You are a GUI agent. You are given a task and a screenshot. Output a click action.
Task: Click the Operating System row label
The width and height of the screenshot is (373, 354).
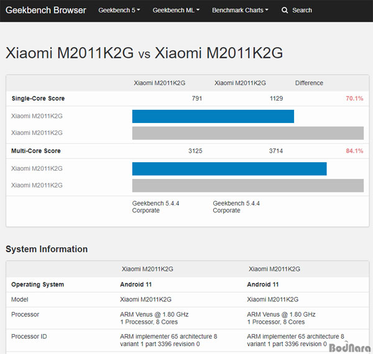point(37,284)
